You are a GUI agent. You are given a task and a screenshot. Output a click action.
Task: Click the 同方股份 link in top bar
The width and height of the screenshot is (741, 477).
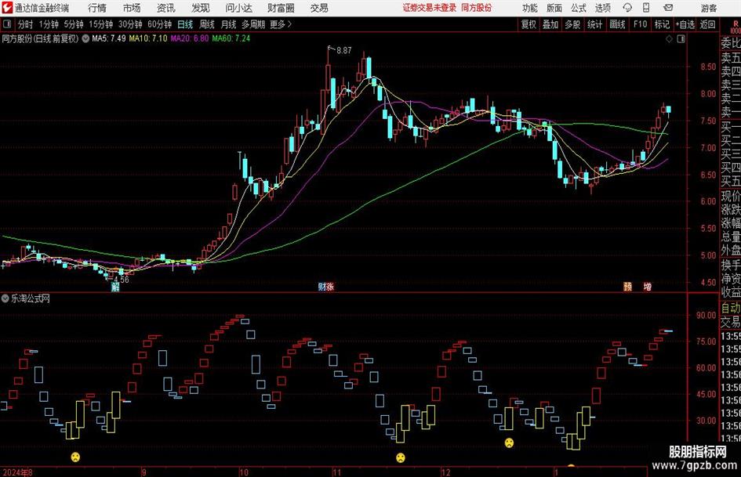tap(476, 8)
